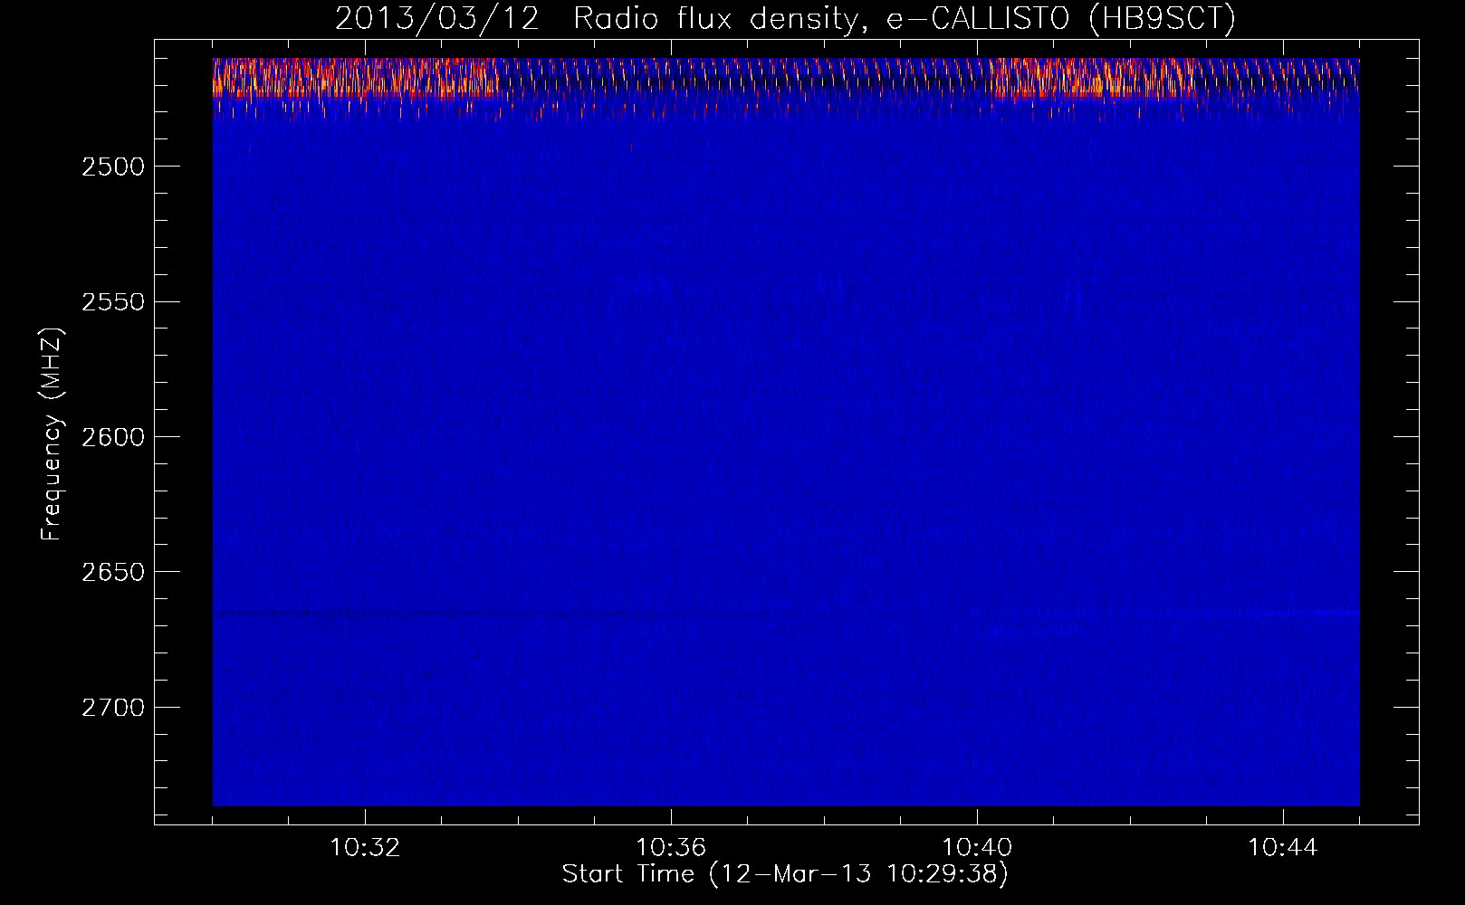
Task: Click the 2600 frequency tick label
Action: coord(113,437)
